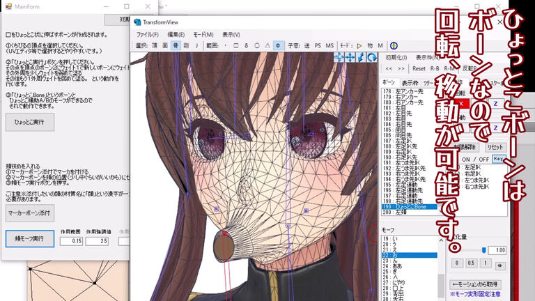Toggle joint selection mode J
This screenshot has width=535, height=301.
click(x=196, y=46)
